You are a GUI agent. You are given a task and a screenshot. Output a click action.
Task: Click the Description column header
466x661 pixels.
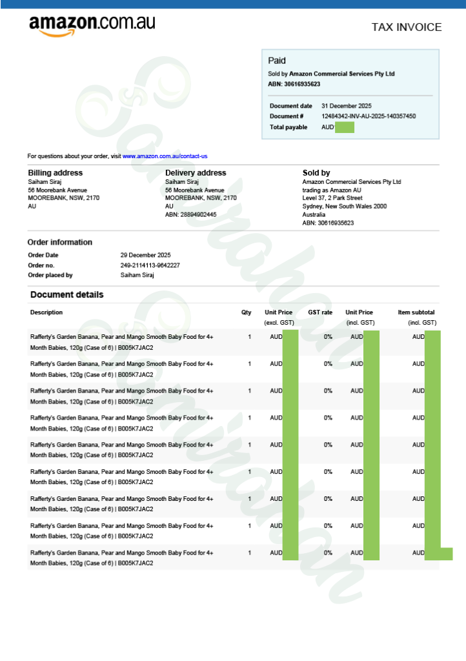pyautogui.click(x=46, y=312)
